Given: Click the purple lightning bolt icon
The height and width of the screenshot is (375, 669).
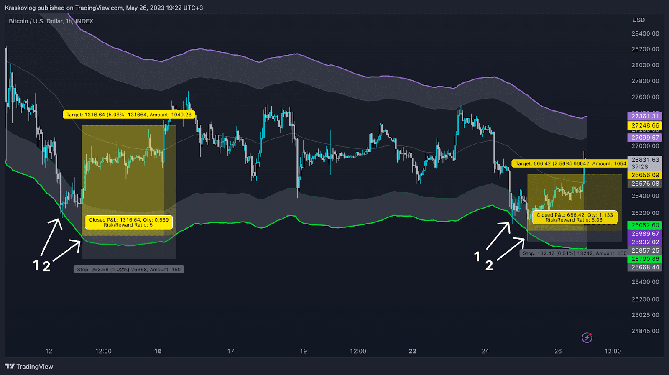Looking at the screenshot, I should tap(587, 337).
